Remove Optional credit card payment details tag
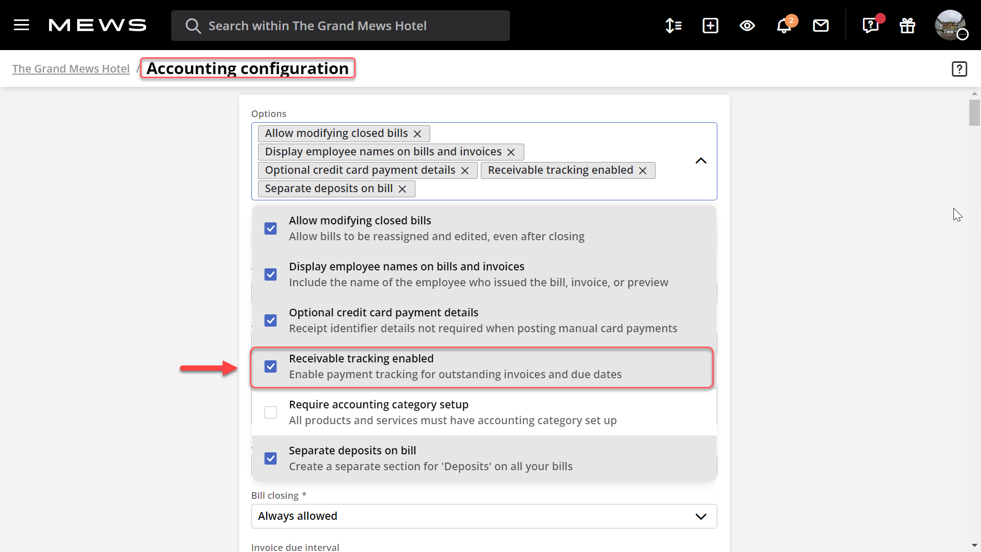This screenshot has height=552, width=981. point(465,171)
